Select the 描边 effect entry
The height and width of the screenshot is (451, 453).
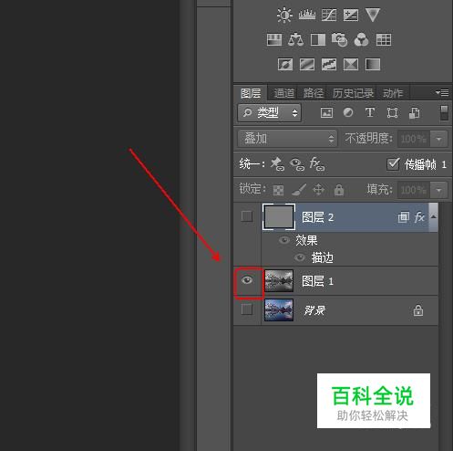(x=322, y=258)
